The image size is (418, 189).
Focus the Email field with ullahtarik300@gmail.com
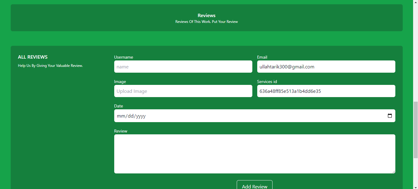coord(326,67)
